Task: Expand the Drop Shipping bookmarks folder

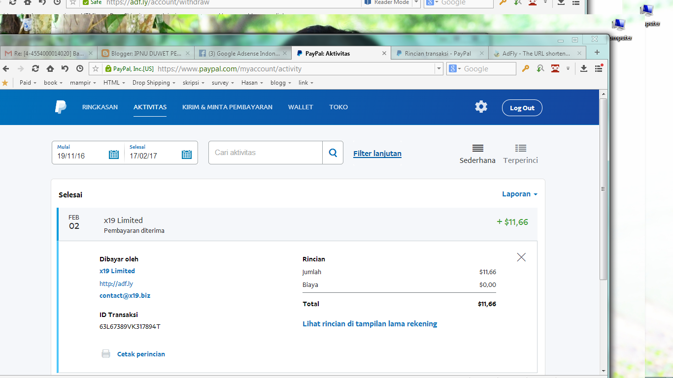Action: pos(154,83)
